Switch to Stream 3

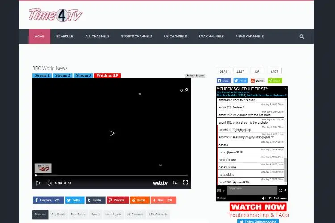(x=84, y=75)
